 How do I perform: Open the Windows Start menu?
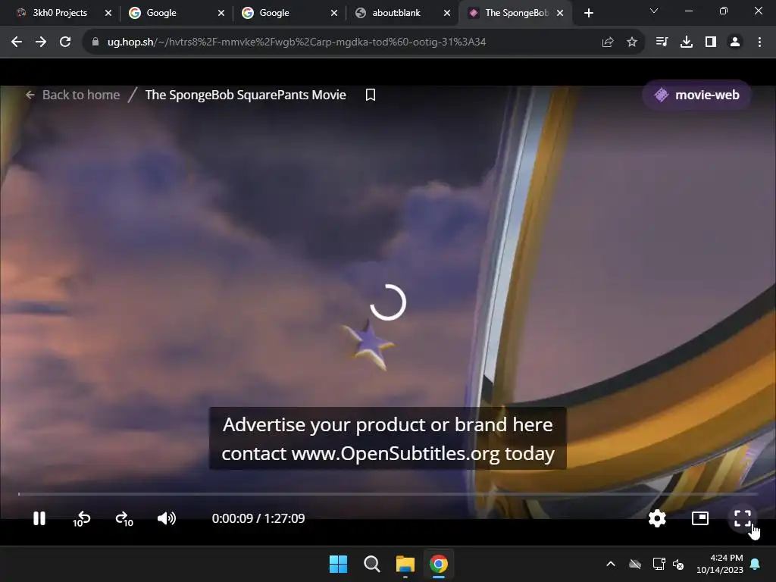pos(339,564)
